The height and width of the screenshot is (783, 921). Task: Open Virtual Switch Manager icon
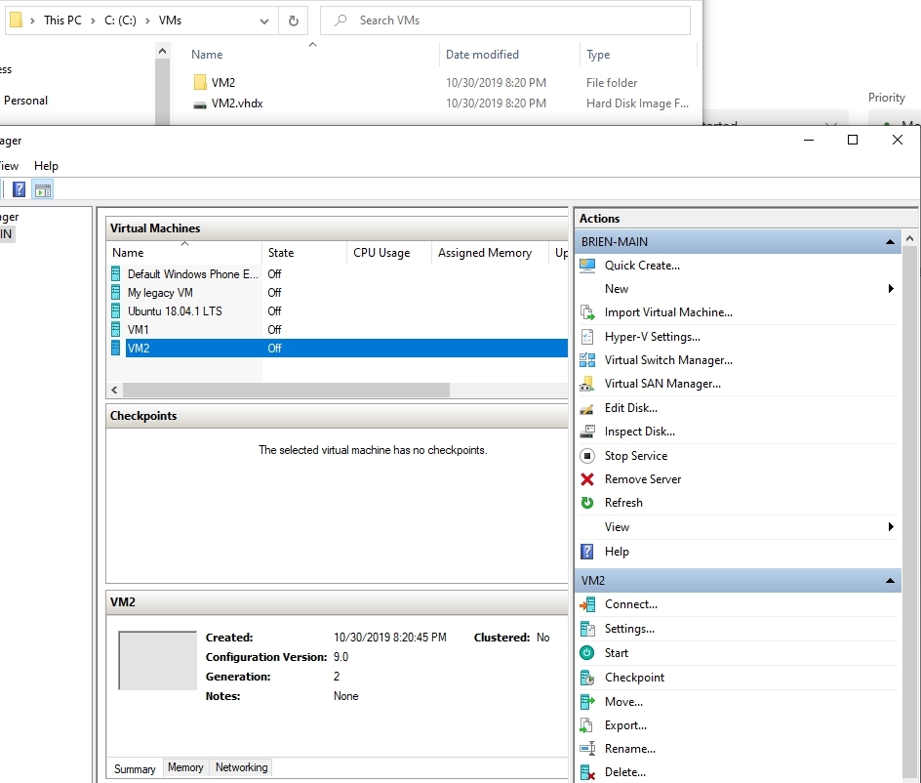tap(586, 360)
